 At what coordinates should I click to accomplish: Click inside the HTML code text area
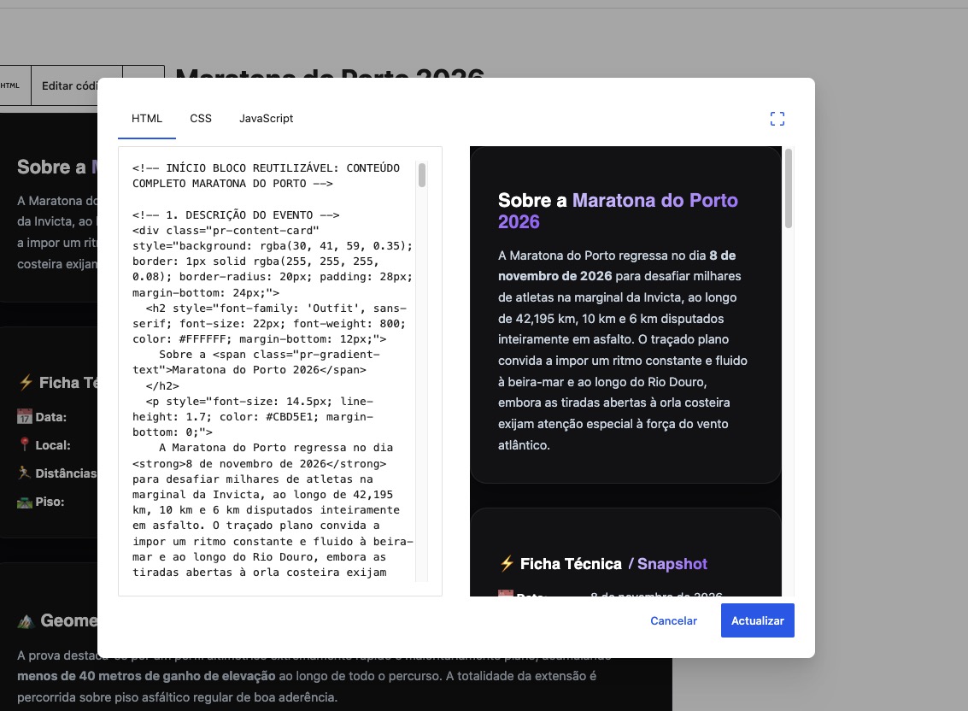click(x=273, y=371)
